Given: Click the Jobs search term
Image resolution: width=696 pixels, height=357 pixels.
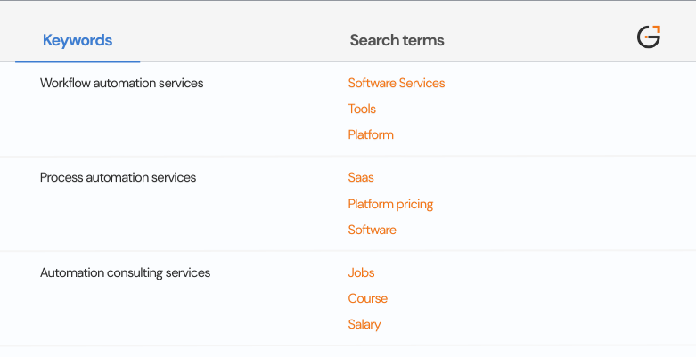Looking at the screenshot, I should (361, 272).
